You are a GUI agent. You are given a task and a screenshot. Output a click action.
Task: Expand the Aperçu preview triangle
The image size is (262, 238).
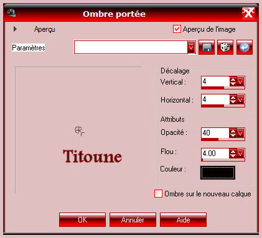coord(15,29)
